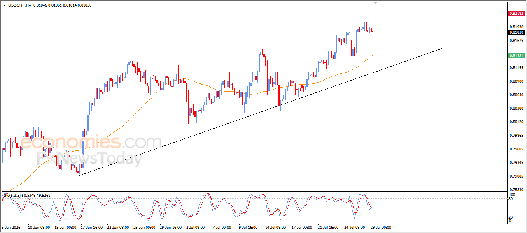Click the 5 Jun 2026 date label
This screenshot has height=233, width=527.
click(11, 227)
